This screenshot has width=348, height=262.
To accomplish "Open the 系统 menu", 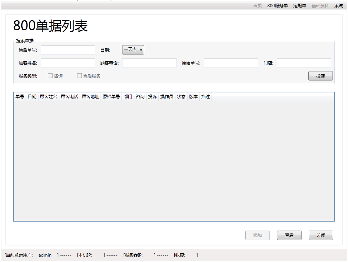I will pyautogui.click(x=339, y=6).
